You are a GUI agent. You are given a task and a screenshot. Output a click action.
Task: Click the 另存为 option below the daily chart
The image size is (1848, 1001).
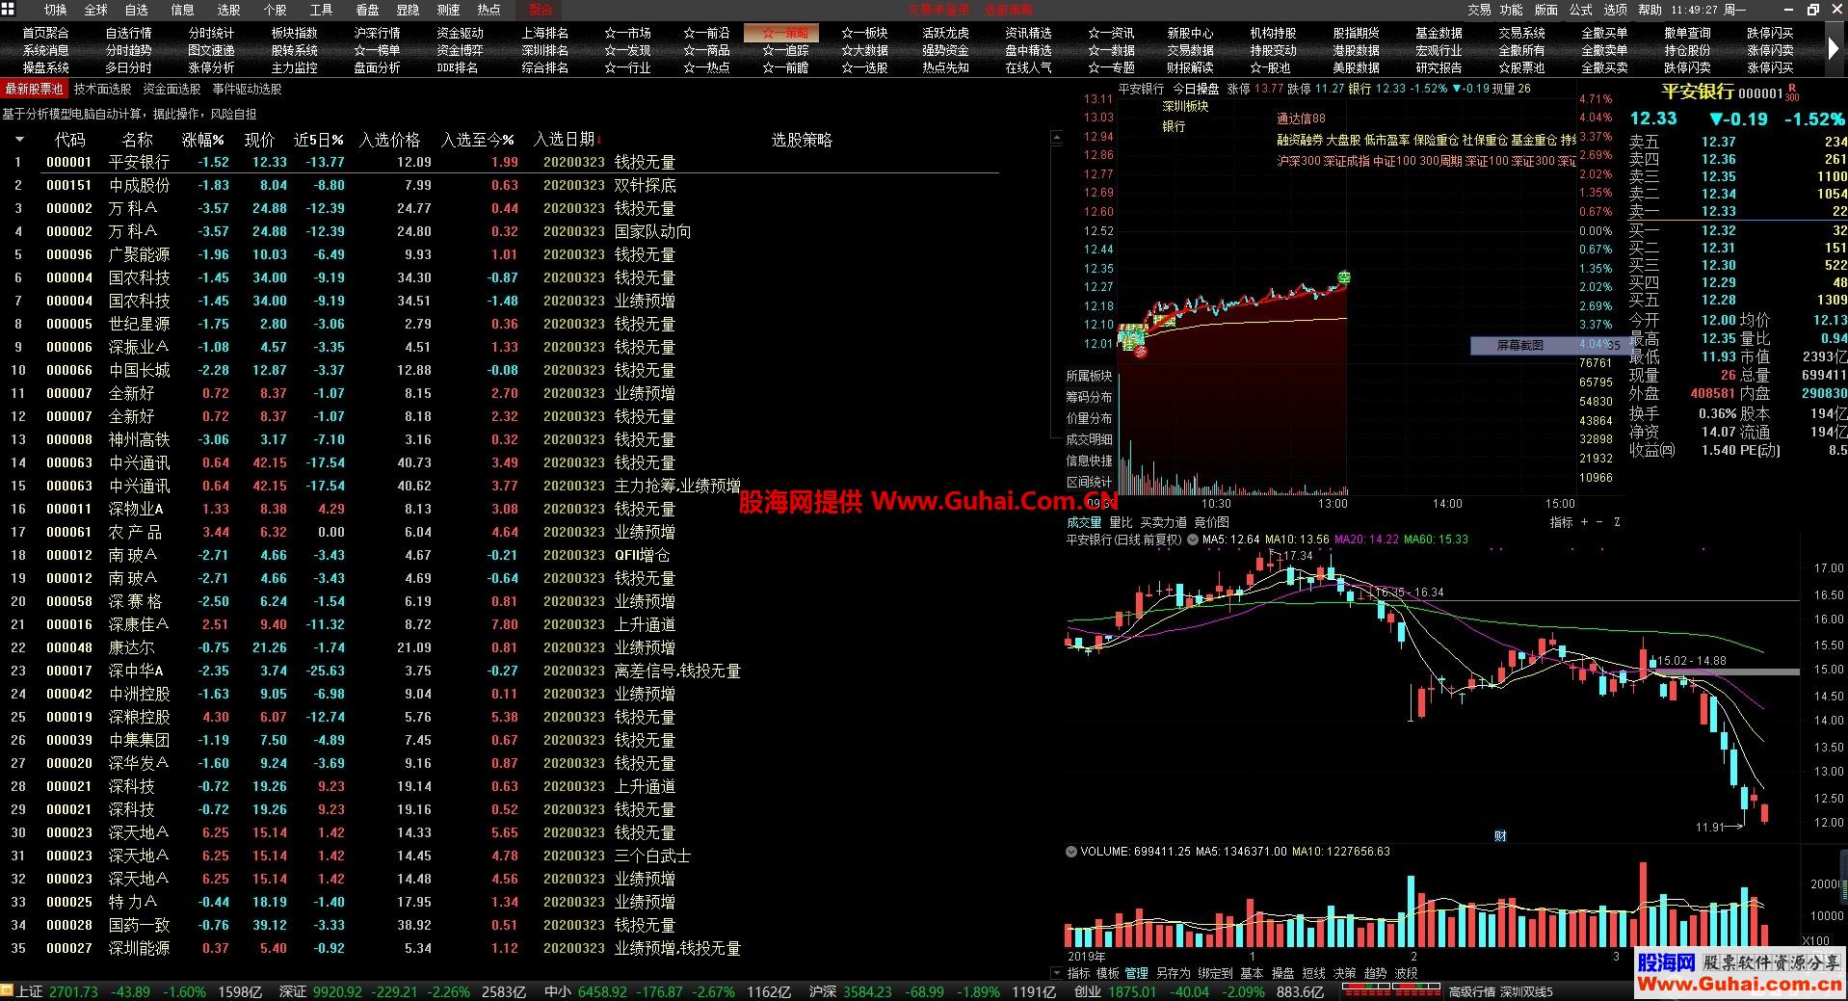point(1173,973)
